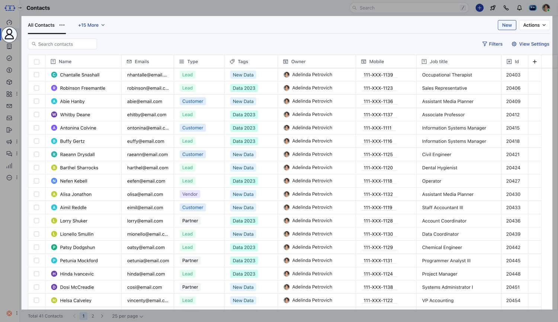Expand options dots next to chat bubbles icon
The image size is (558, 322).
coord(17,154)
